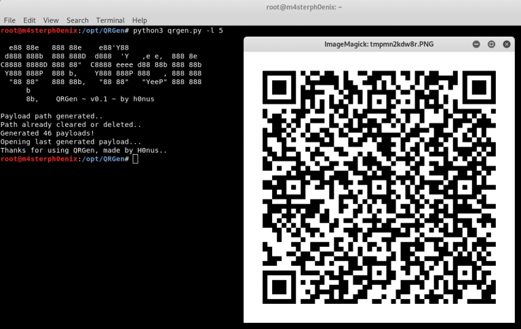Image resolution: width=521 pixels, height=329 pixels.
Task: Click the 'Thanks for using QRGen' output line
Action: click(83, 150)
